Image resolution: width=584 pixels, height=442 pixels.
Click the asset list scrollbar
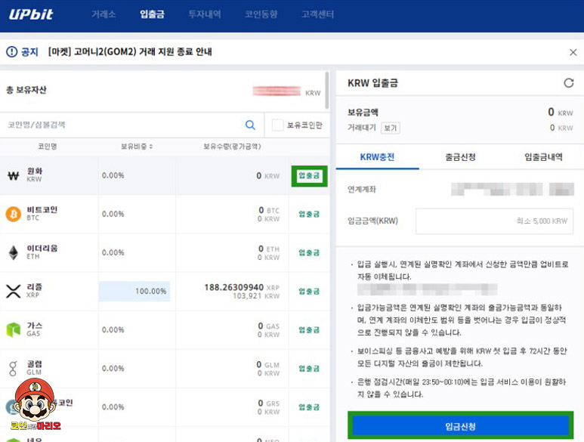pos(327,91)
